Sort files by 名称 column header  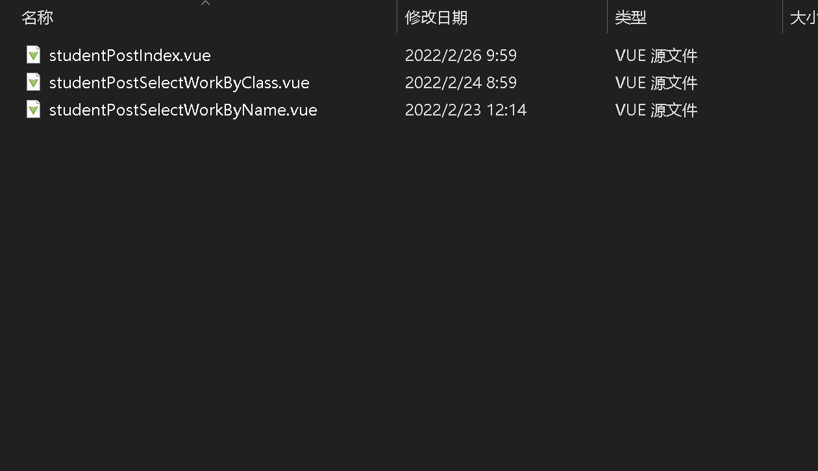pos(38,18)
